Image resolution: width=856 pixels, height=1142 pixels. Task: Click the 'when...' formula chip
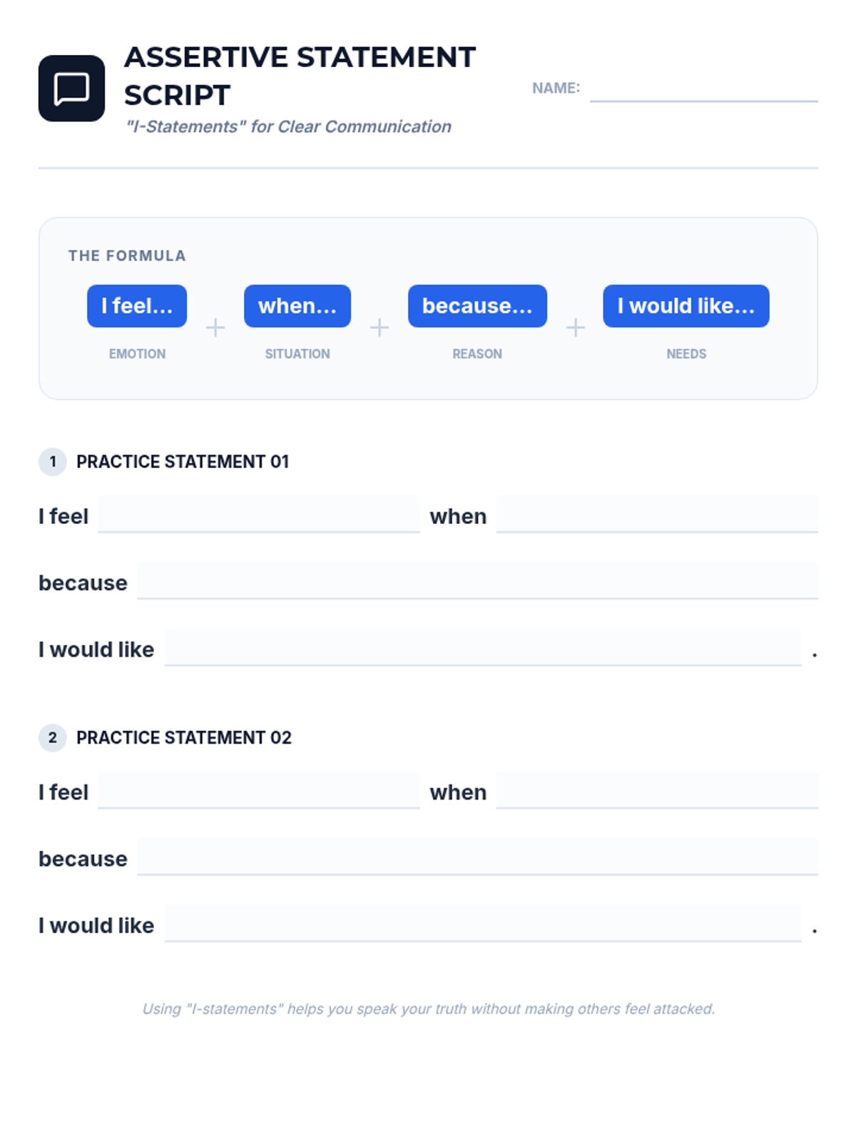(297, 306)
